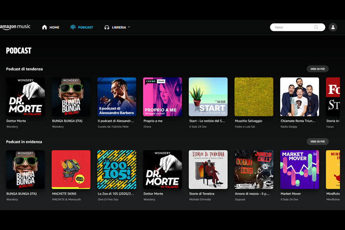Click Start - Le notizie del S... title

click(x=207, y=121)
